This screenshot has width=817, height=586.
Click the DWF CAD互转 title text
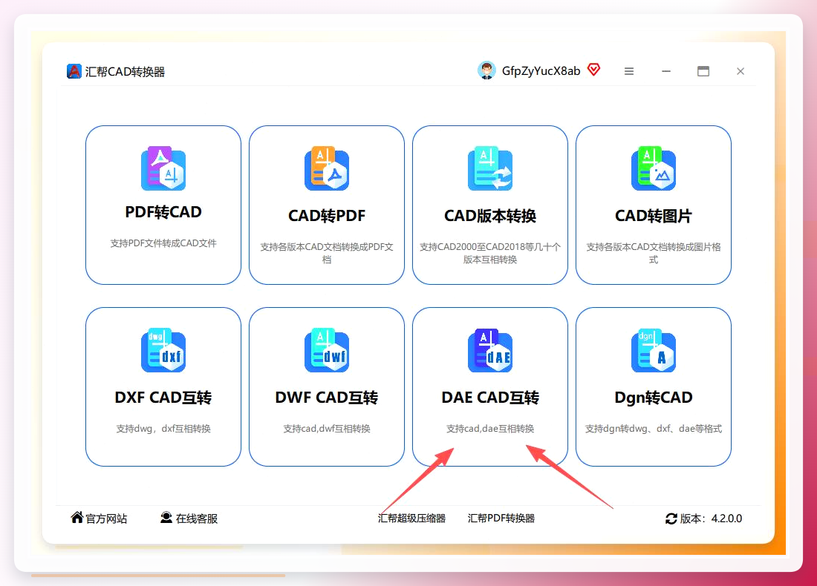coord(327,398)
